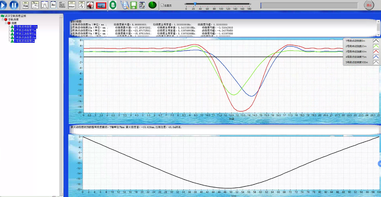
Task: Click legend swatch for 2号测点动挠度25m
Action: click(x=376, y=46)
